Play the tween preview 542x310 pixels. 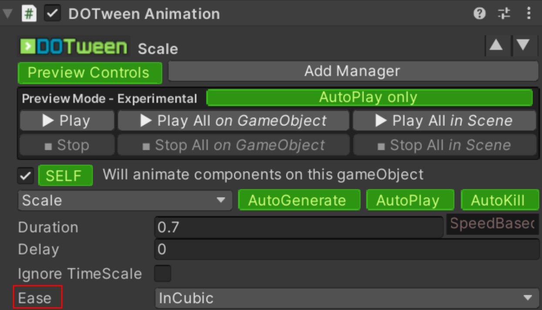(67, 121)
